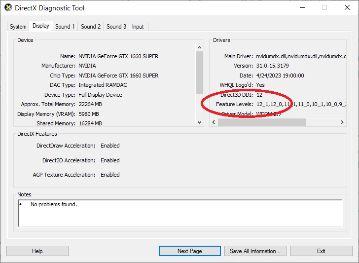The height and width of the screenshot is (263, 359).
Task: Click the Direct3D DDI value 12
Action: 259,95
